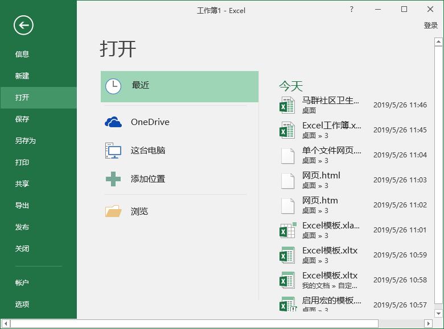Click vertical scrollbar down arrow
The width and height of the screenshot is (444, 329).
pos(438,314)
